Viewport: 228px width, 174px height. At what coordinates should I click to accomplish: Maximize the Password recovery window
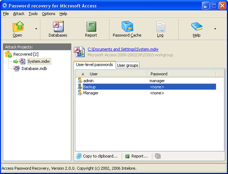(214, 6)
